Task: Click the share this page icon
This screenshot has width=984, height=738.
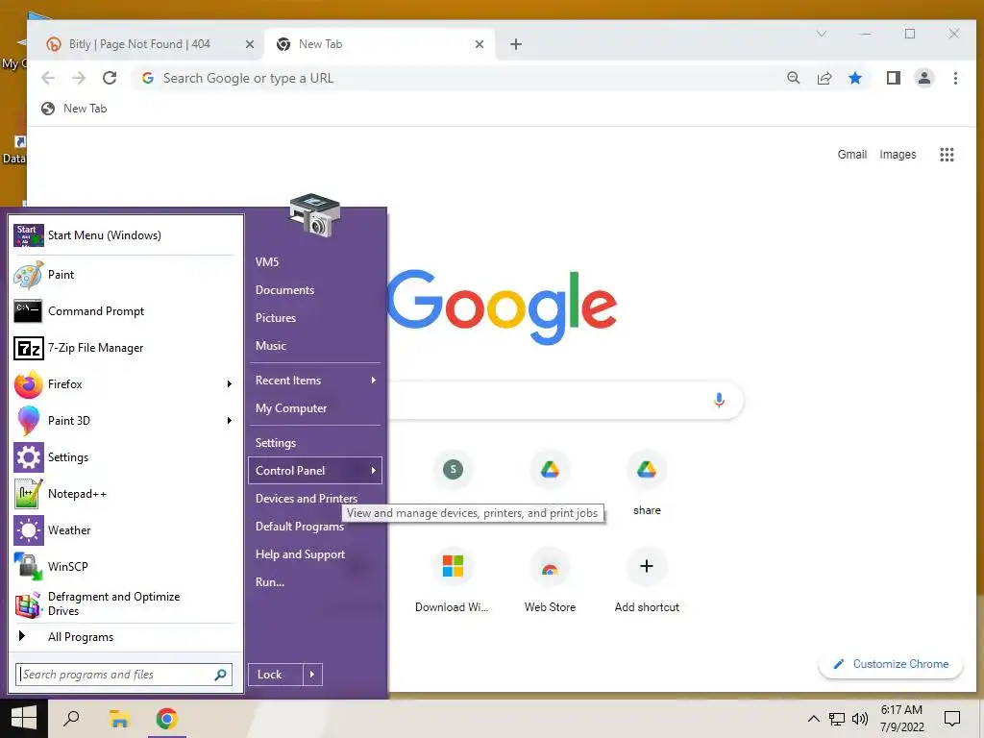Action: tap(824, 78)
